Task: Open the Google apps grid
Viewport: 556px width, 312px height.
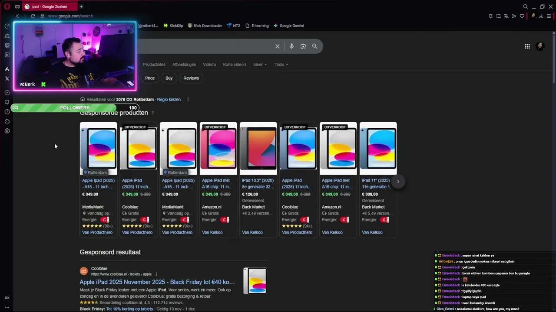Action: [527, 46]
